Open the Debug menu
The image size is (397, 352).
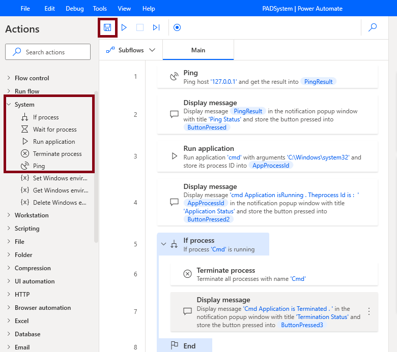(75, 8)
